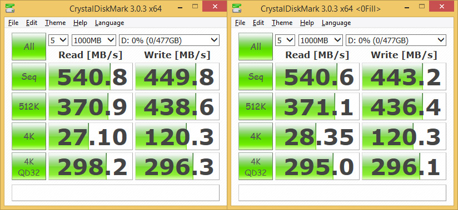
Task: Click Seq read value 540.8
Action: pos(91,76)
